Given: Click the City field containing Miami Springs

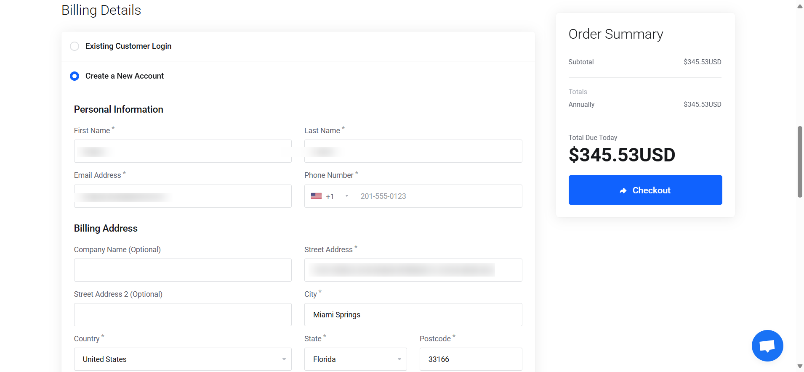Looking at the screenshot, I should [x=413, y=314].
